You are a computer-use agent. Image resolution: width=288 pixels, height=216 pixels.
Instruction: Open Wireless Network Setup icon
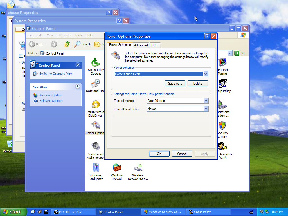coord(138,168)
